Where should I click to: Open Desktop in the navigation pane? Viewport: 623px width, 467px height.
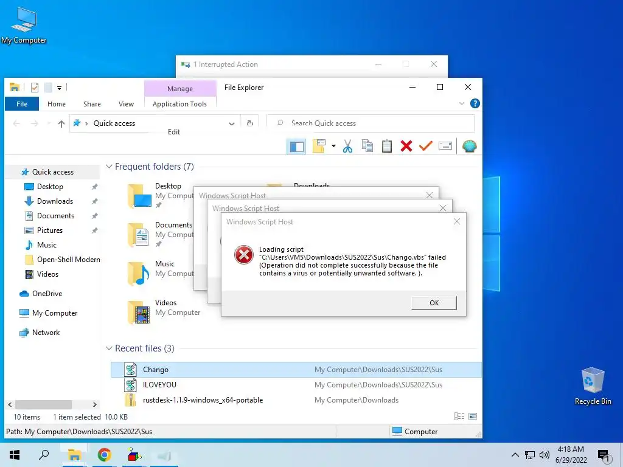(50, 187)
